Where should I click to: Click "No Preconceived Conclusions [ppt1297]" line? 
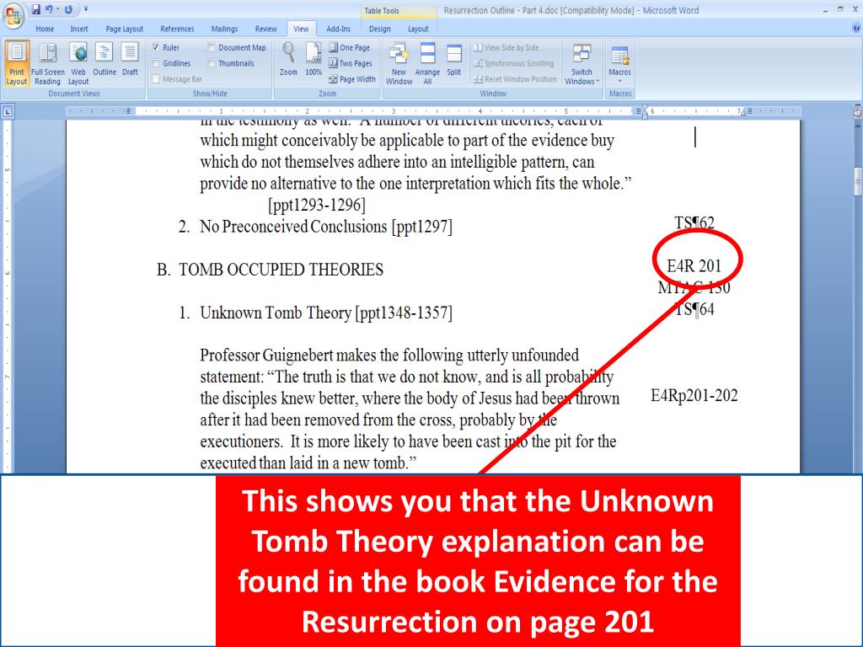point(326,227)
